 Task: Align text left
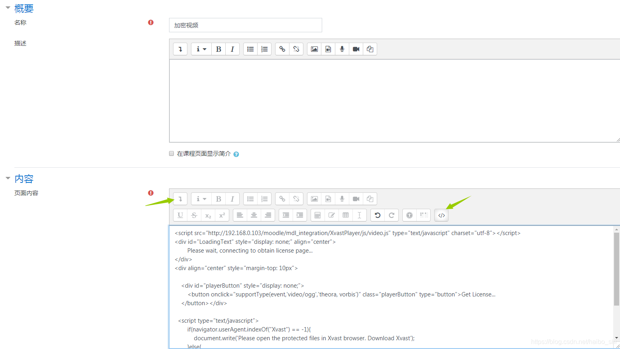[x=240, y=215]
